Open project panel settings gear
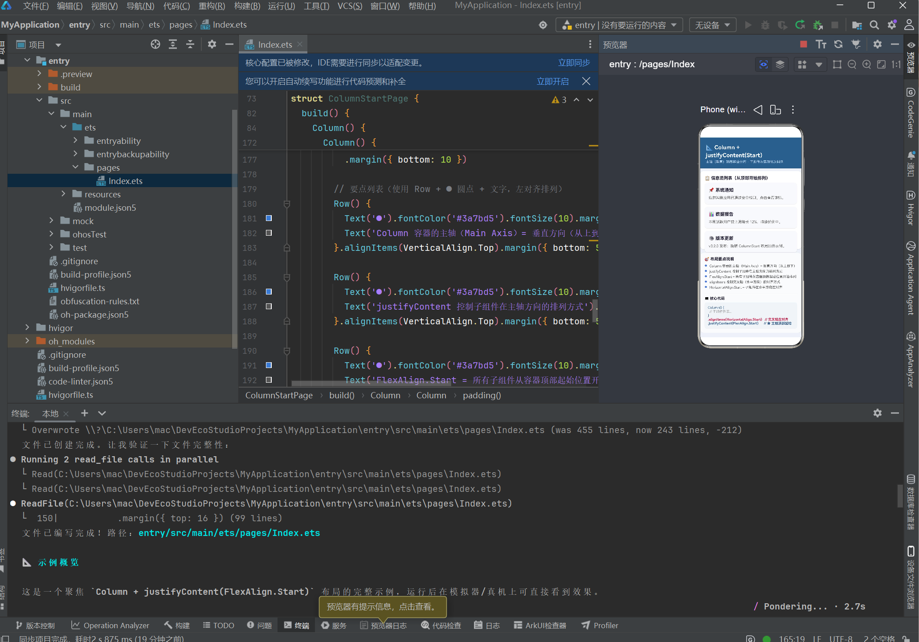Viewport: 919px width, 642px height. [x=212, y=44]
